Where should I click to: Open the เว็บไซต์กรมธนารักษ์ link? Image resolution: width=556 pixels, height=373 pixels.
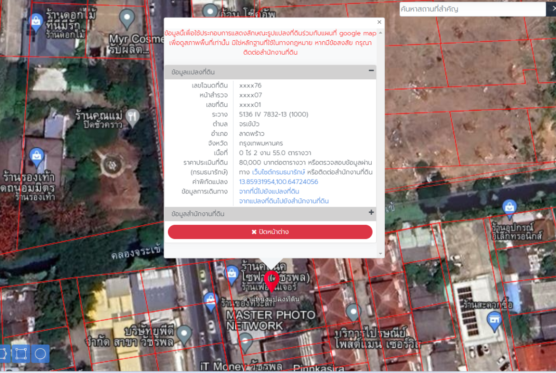pyautogui.click(x=278, y=172)
